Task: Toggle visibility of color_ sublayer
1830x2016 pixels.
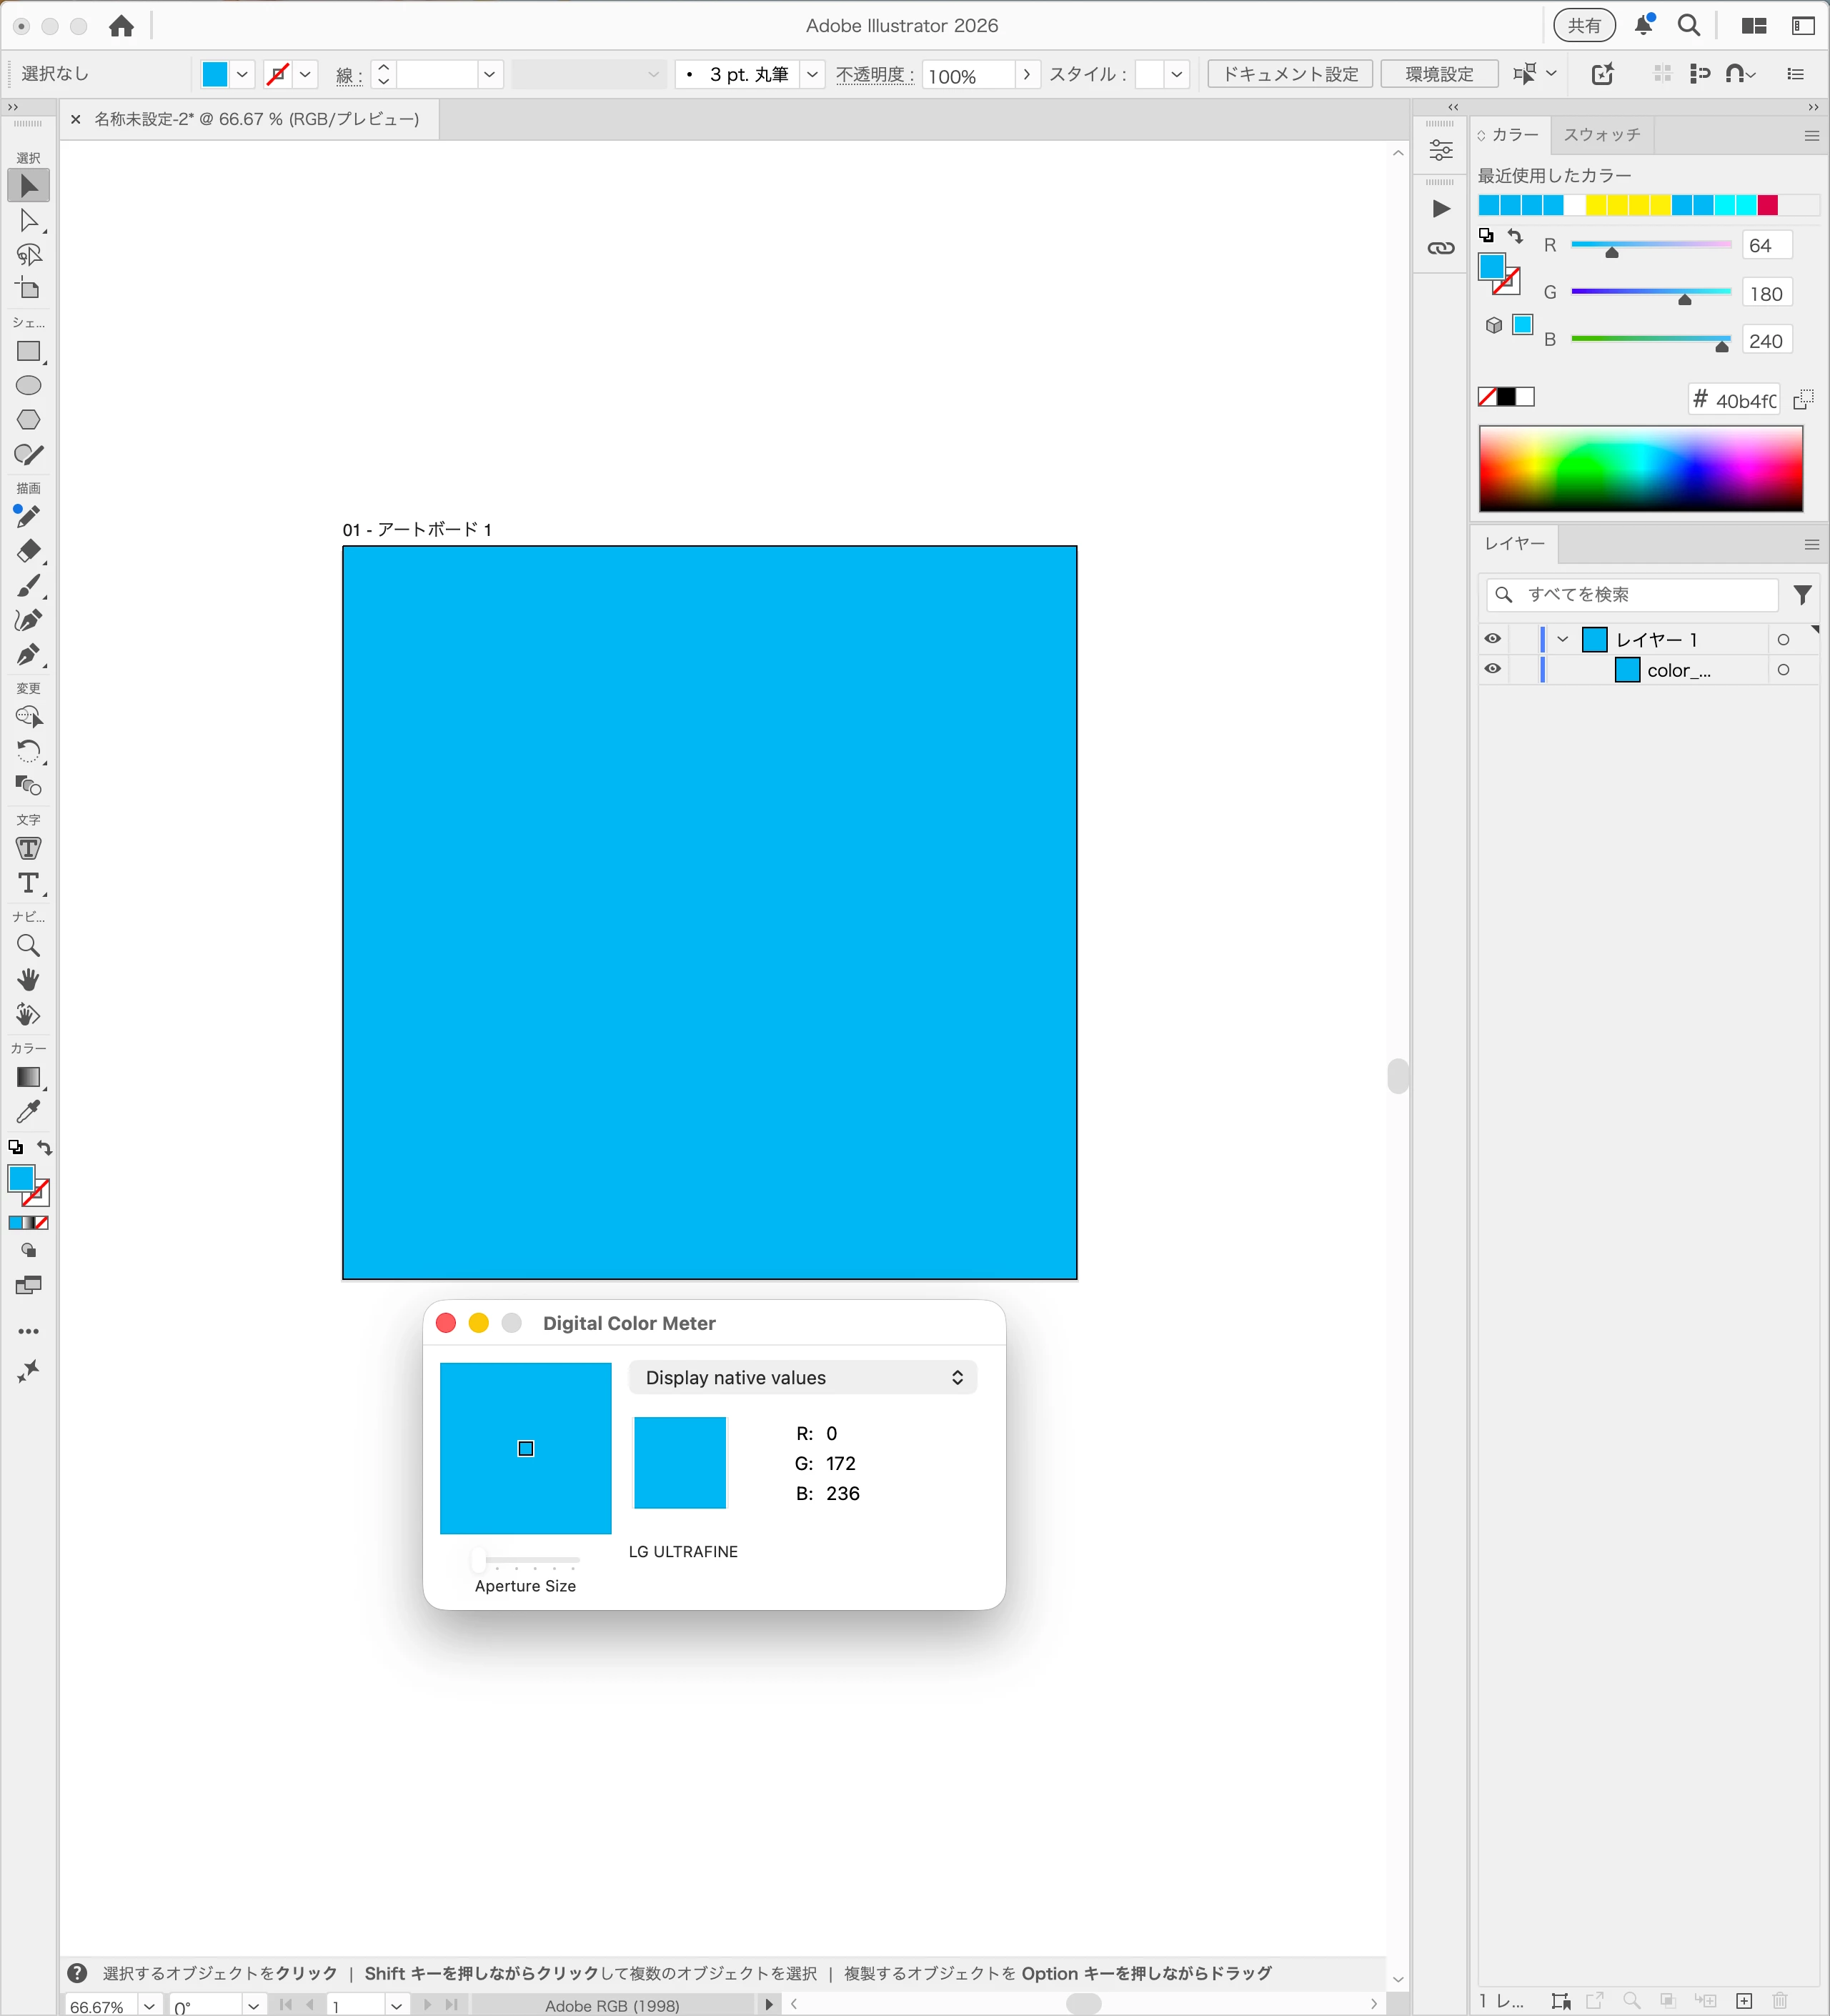Action: [1492, 669]
